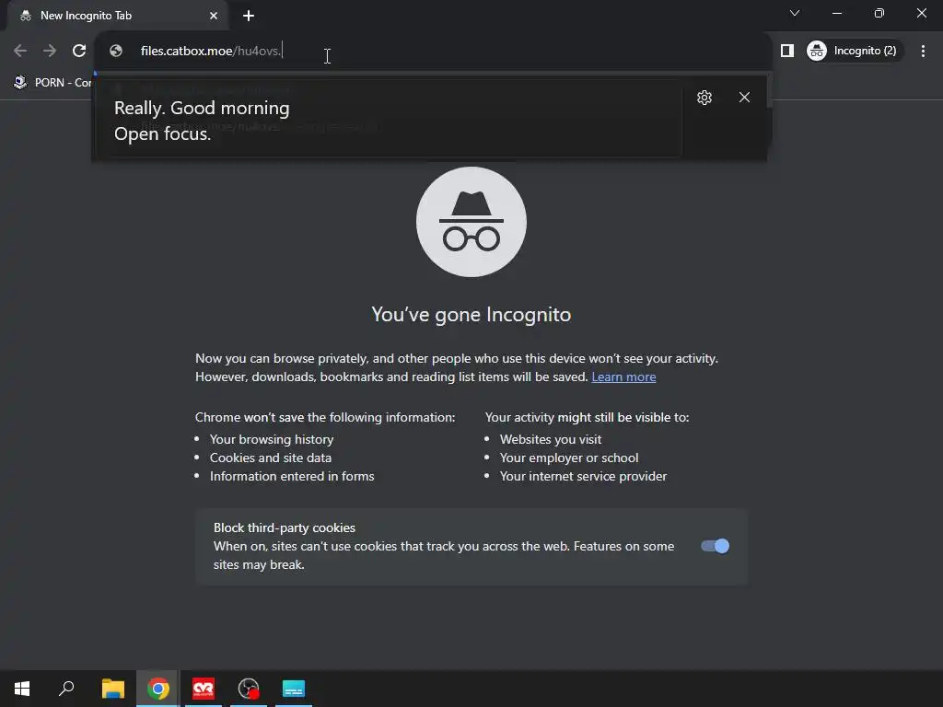Open Chrome three-dot menu
Viewport: 943px width, 707px height.
(923, 52)
